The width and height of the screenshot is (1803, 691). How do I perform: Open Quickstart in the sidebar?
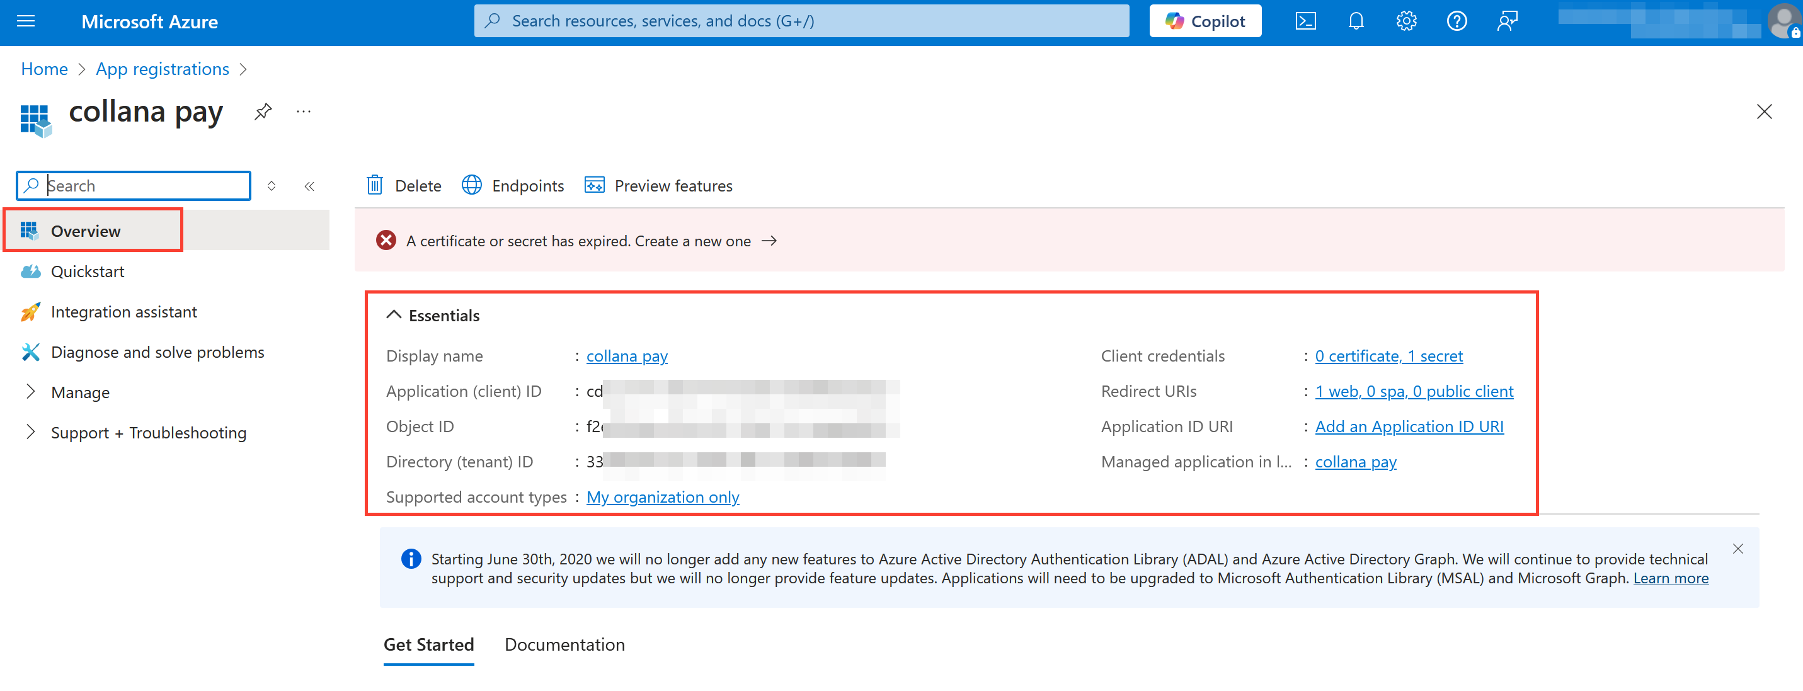pyautogui.click(x=88, y=271)
